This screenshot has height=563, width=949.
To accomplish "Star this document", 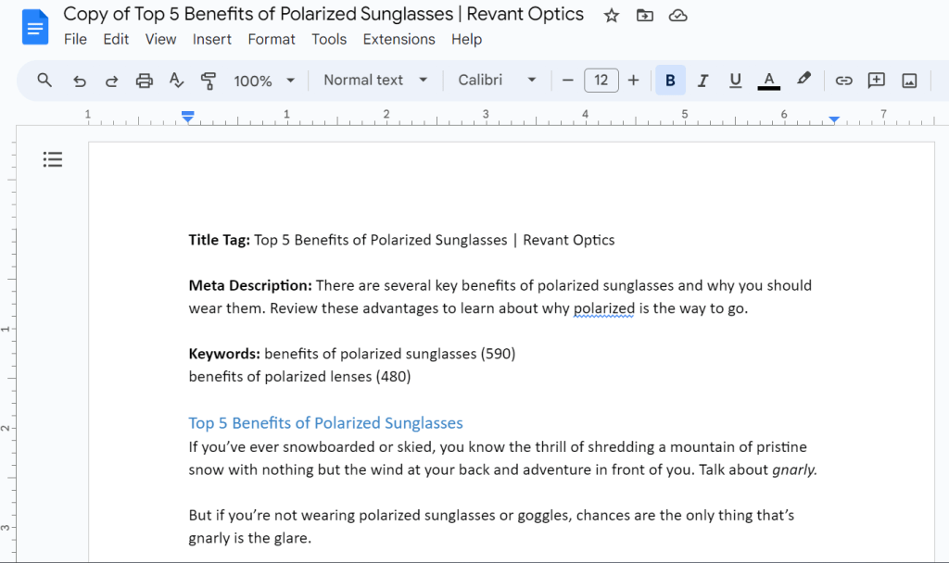I will [612, 16].
